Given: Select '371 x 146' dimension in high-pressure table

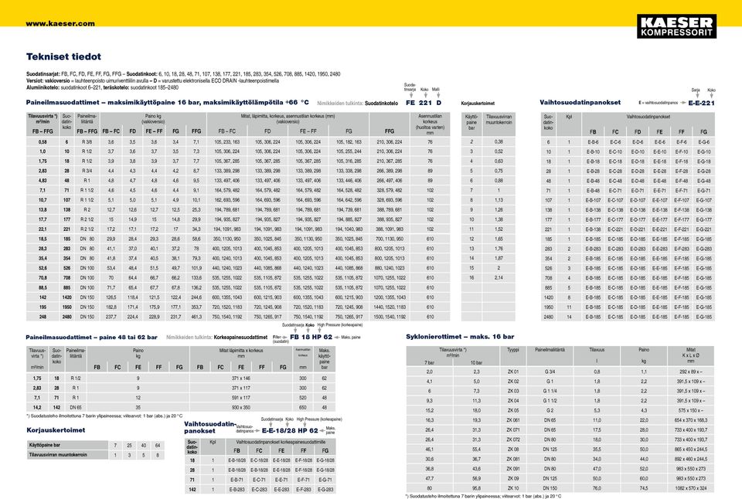Looking at the screenshot, I should coord(241,378).
